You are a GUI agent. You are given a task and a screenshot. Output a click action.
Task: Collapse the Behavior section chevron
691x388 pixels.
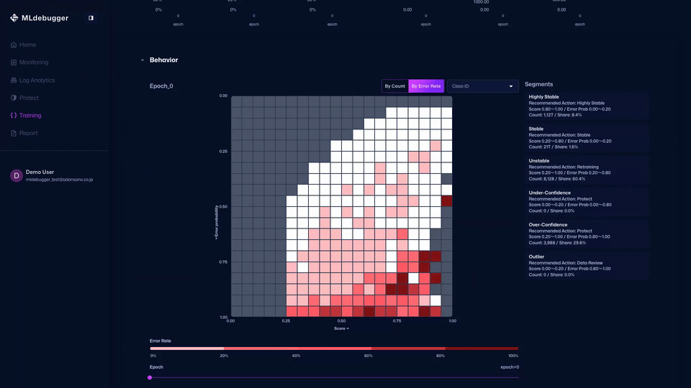tap(143, 60)
